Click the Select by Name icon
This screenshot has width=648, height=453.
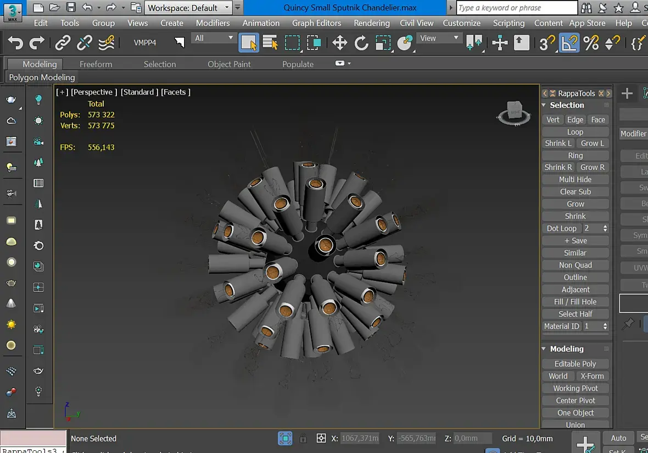pyautogui.click(x=270, y=43)
